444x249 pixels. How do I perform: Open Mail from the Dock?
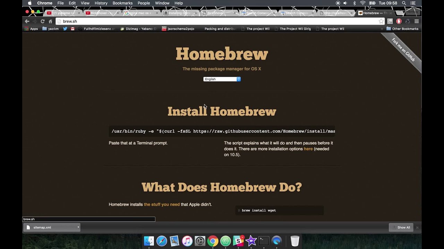[x=174, y=241]
